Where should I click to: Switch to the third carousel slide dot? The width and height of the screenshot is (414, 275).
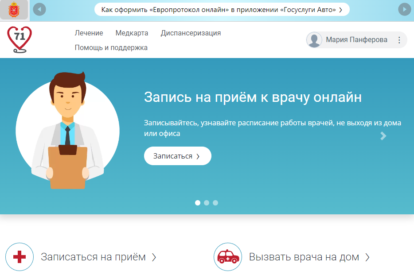pos(215,203)
